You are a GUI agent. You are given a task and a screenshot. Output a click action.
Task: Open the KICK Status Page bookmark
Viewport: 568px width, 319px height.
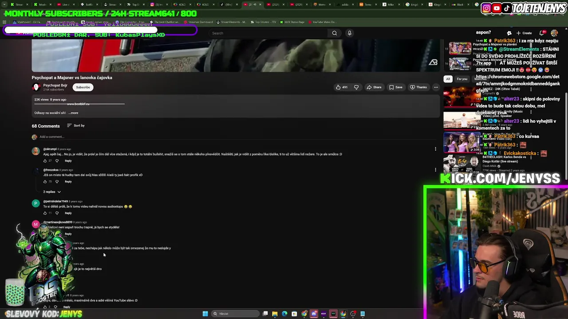point(292,22)
